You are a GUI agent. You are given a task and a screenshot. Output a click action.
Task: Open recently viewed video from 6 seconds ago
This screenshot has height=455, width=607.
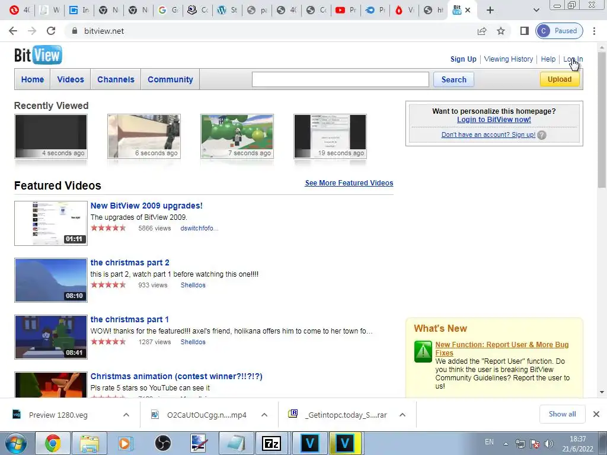[x=144, y=137]
